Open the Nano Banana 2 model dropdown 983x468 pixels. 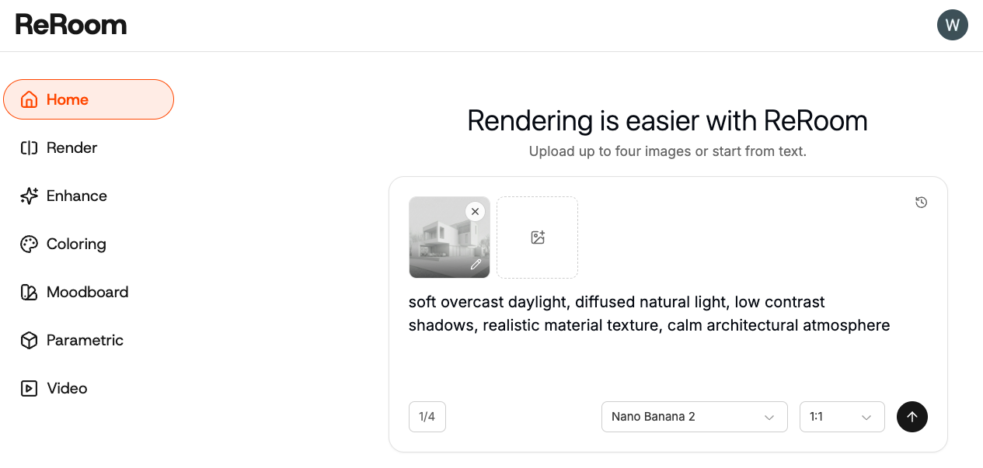695,417
